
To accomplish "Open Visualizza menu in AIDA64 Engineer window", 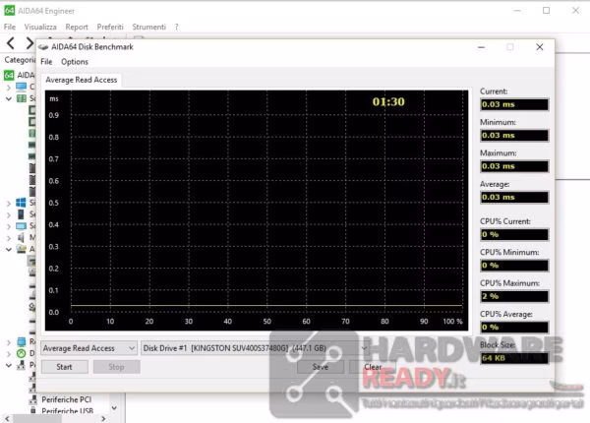I will click(40, 27).
